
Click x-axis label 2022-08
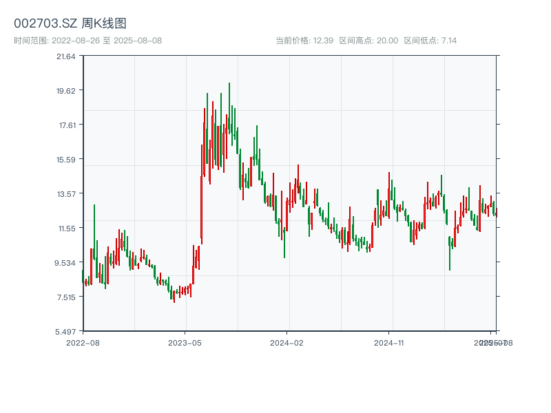coord(83,343)
